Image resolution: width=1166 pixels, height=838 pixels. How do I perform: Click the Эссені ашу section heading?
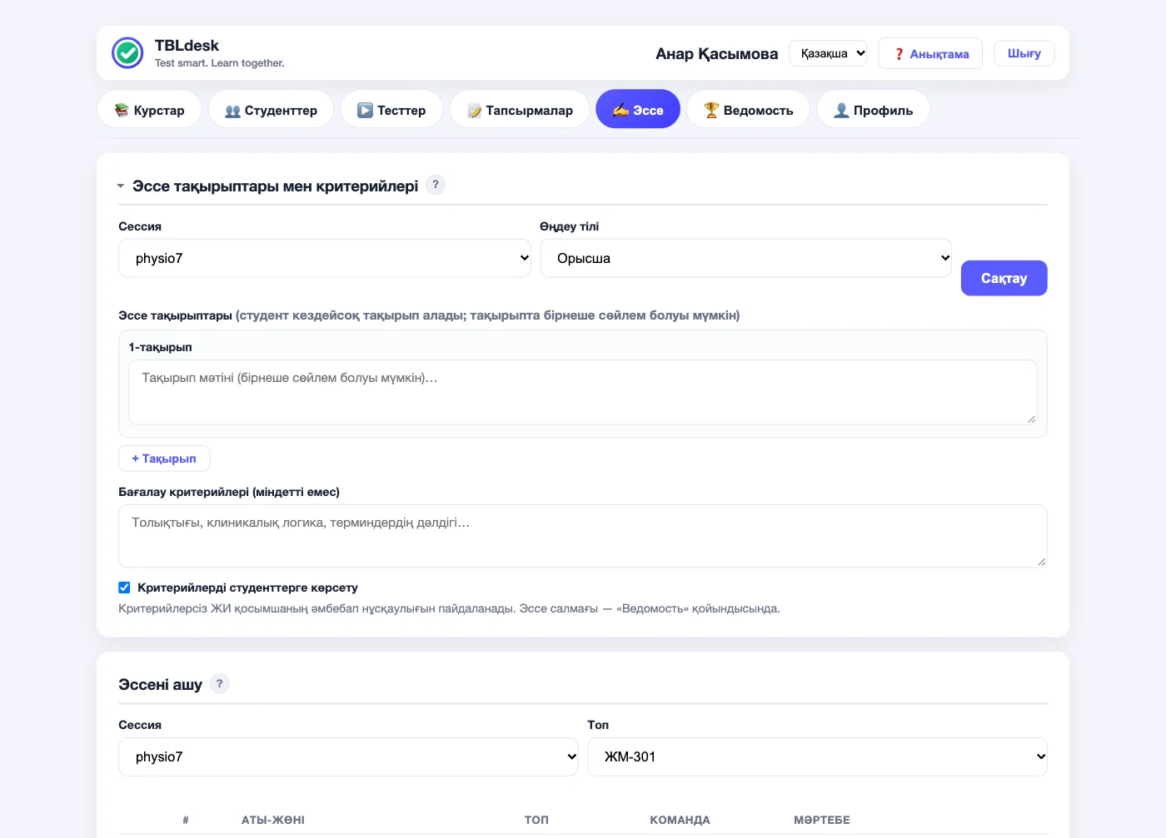[x=161, y=685]
